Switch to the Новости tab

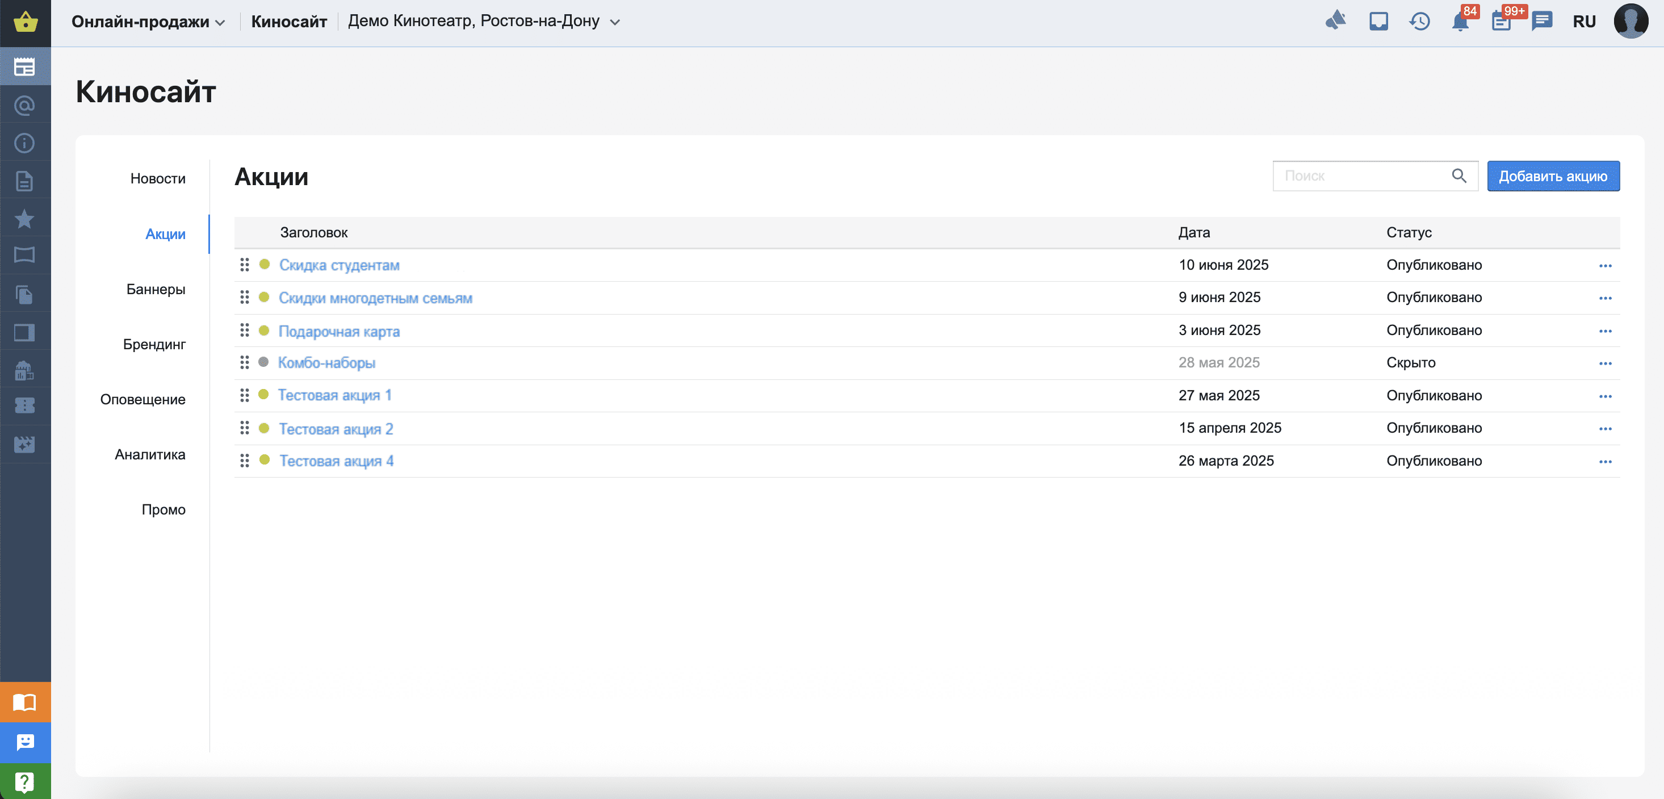point(158,178)
